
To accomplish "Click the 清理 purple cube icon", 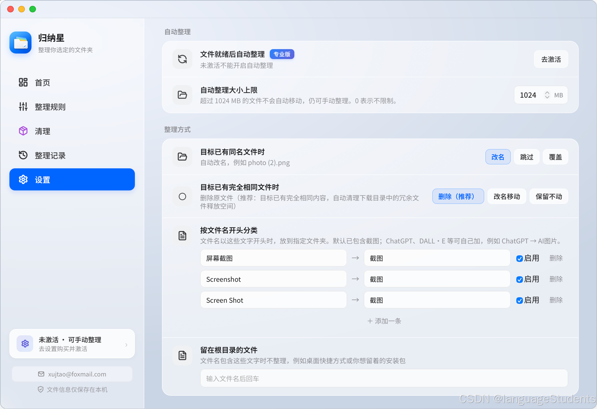I will [23, 131].
